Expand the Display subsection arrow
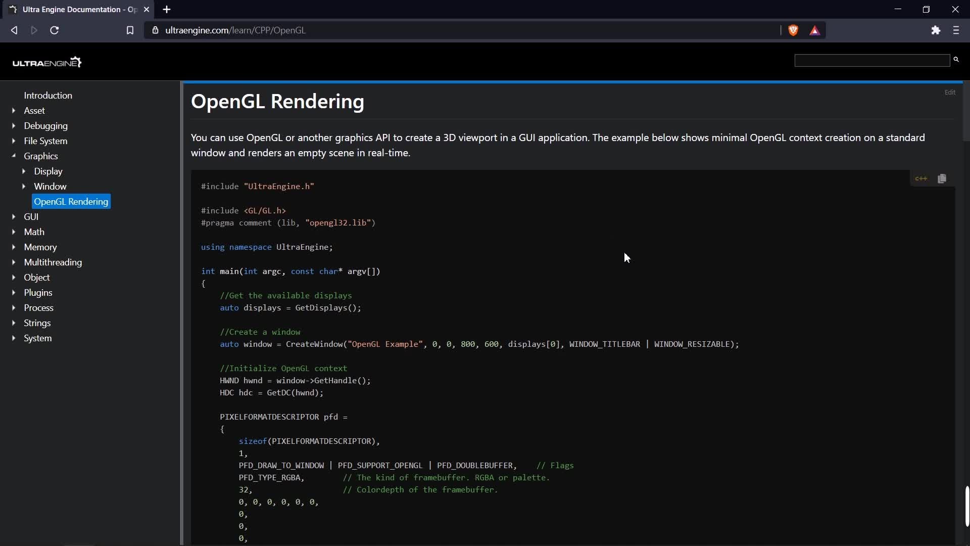Image resolution: width=970 pixels, height=546 pixels. [x=24, y=171]
